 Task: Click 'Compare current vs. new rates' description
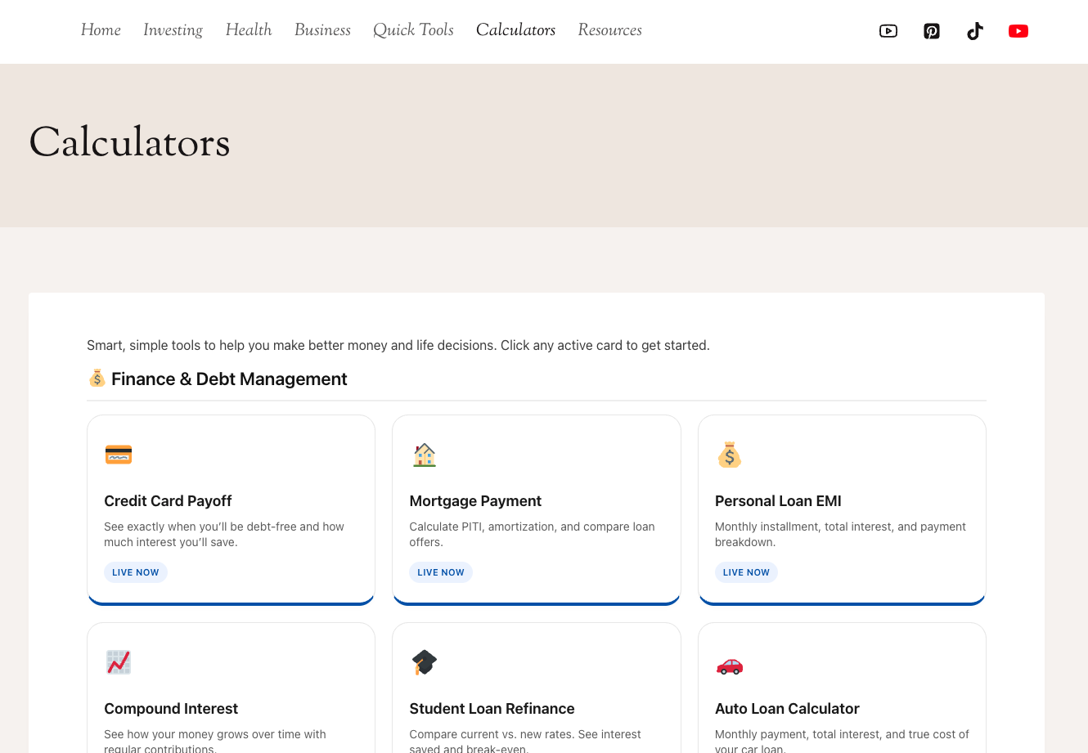pos(525,741)
